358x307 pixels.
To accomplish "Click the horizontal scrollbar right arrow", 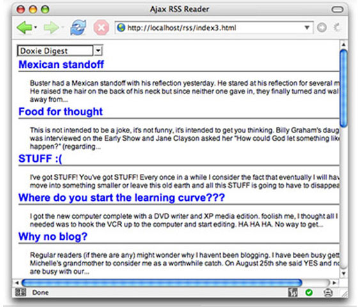I will (334, 283).
